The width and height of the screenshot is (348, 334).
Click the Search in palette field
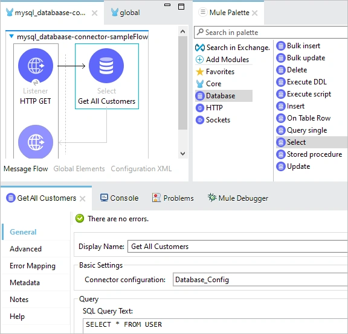click(x=271, y=33)
